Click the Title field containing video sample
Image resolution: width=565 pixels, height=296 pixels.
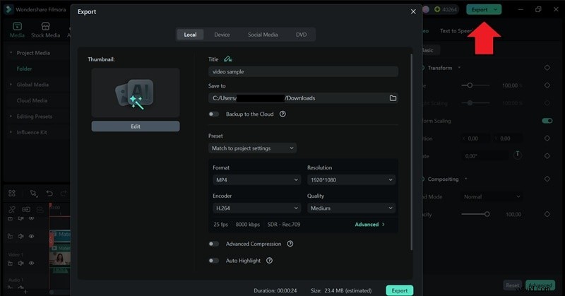[303, 72]
